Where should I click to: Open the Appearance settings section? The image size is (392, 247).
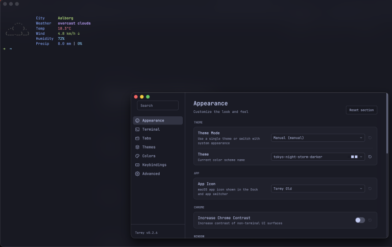[x=158, y=120]
